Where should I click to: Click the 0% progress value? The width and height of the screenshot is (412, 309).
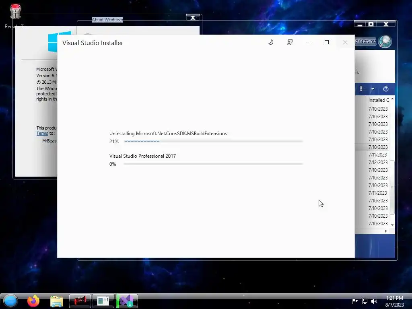(x=113, y=164)
